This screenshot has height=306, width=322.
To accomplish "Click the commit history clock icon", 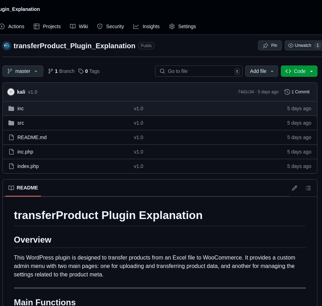I will [x=287, y=92].
